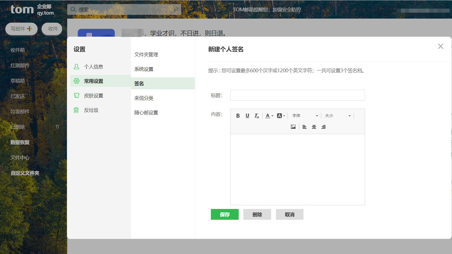This screenshot has height=254, width=452.
Task: Select the align right icon
Action: (323, 126)
